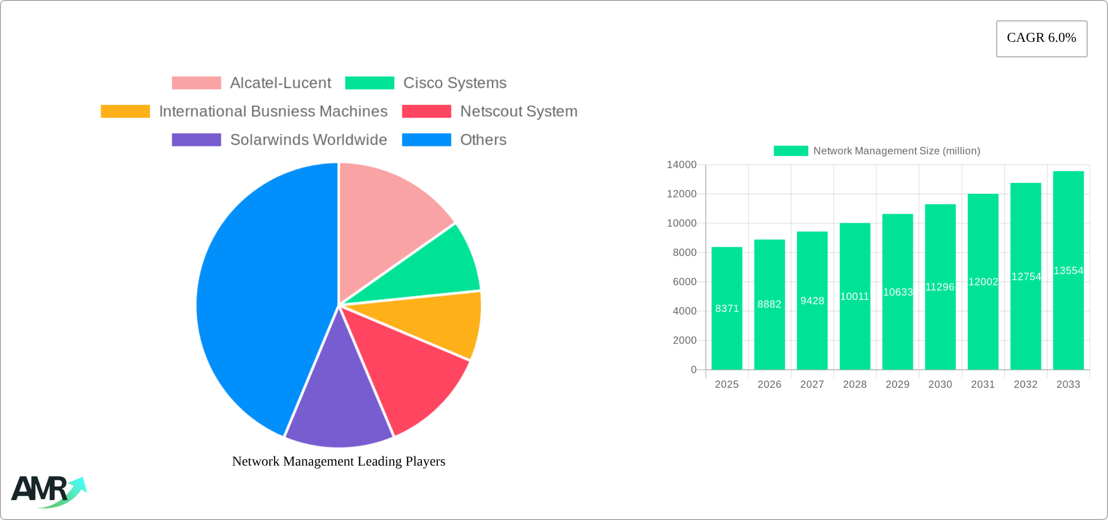This screenshot has width=1108, height=520.
Task: Select the Alcatel-Lucent legend color swatch
Action: pyautogui.click(x=196, y=82)
